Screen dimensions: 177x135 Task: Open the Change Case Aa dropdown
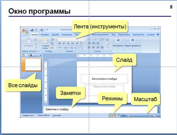coord(66,47)
